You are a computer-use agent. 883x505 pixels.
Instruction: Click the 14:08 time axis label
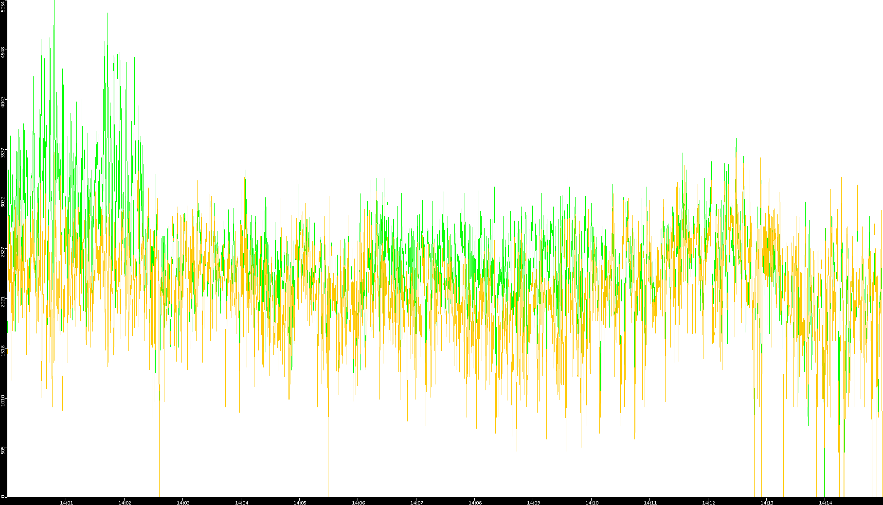click(x=475, y=502)
